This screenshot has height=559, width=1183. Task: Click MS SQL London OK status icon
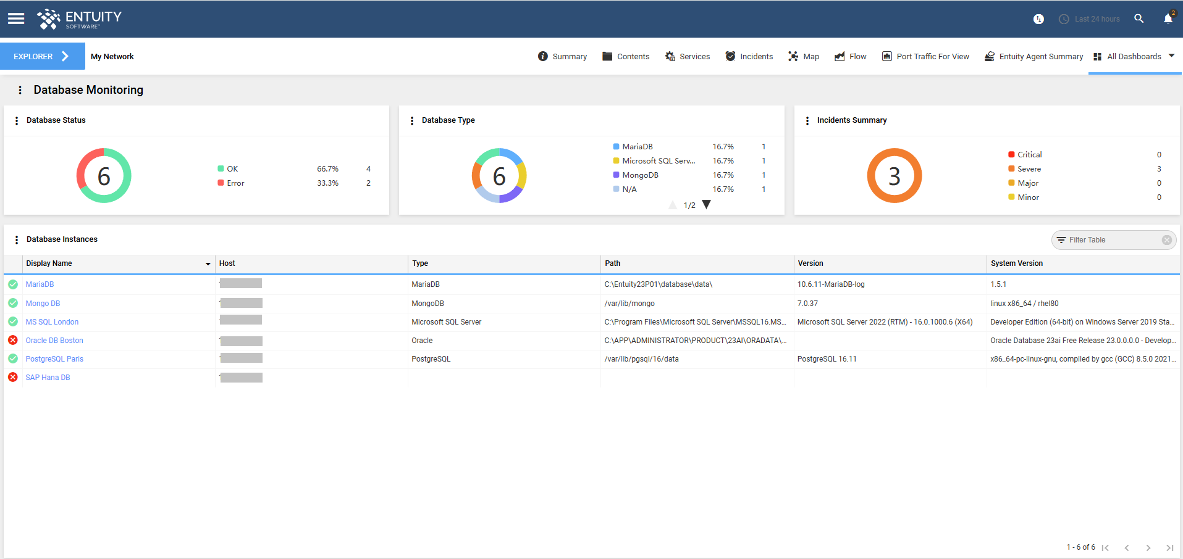(13, 321)
